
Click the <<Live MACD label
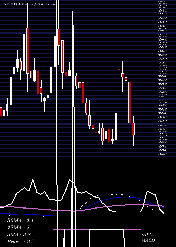148,237
